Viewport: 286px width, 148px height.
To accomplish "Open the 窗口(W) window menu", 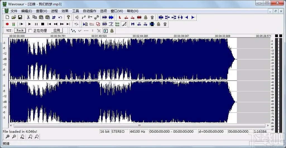I will click(117, 11).
